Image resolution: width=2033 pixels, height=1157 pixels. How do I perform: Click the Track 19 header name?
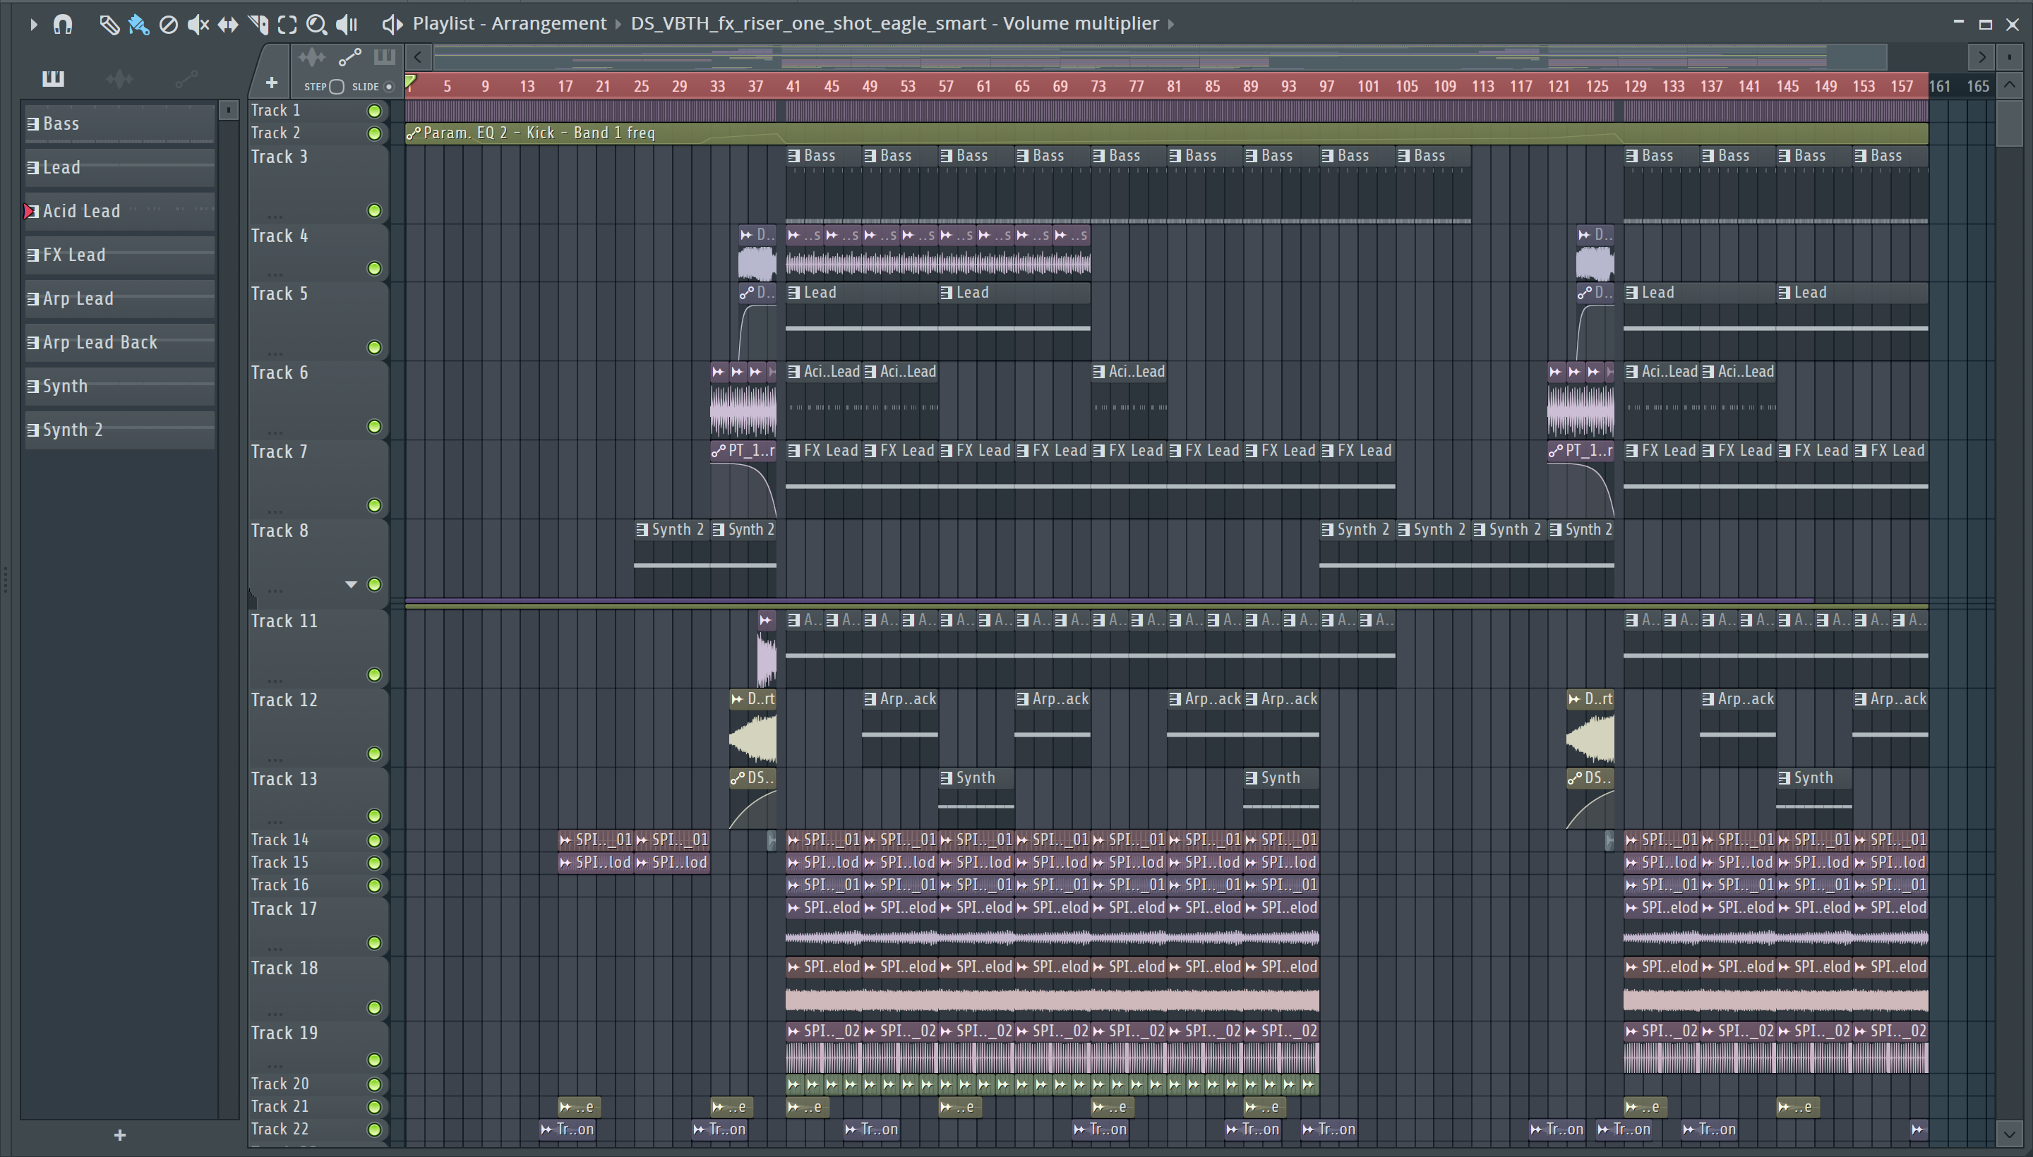284,1033
